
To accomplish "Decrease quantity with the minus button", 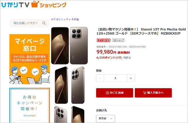I will point(100,78).
